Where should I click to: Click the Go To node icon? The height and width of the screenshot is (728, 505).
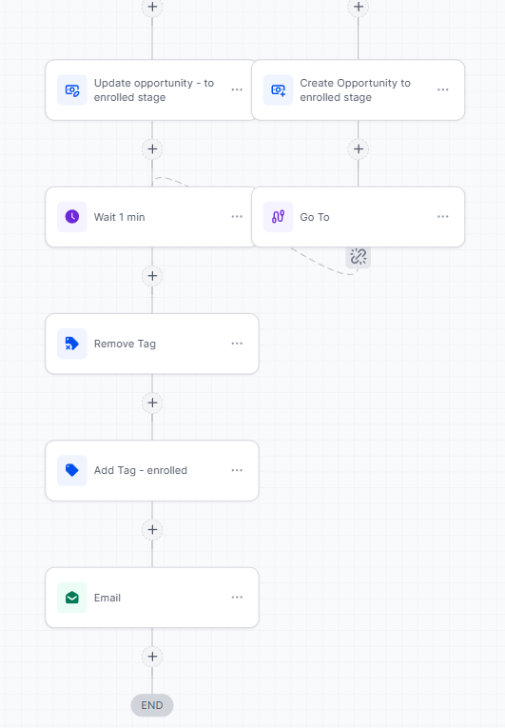pos(278,217)
